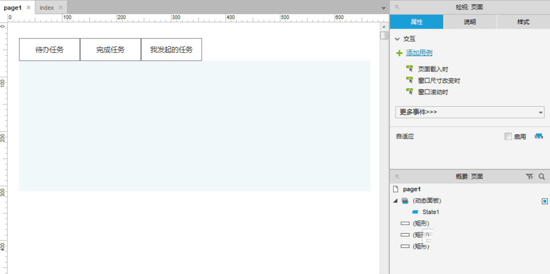Switch to the page1 tab
This screenshot has height=274, width=550.
click(13, 8)
